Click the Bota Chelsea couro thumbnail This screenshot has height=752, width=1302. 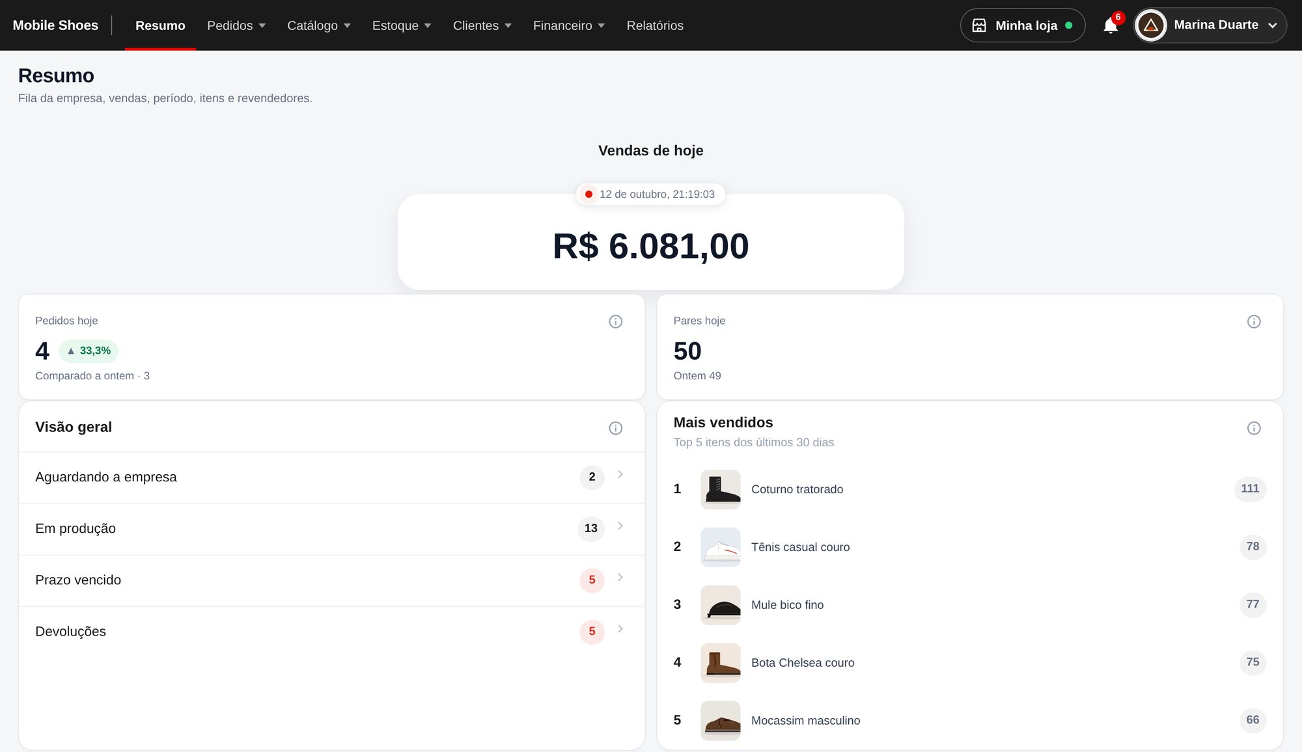point(721,663)
